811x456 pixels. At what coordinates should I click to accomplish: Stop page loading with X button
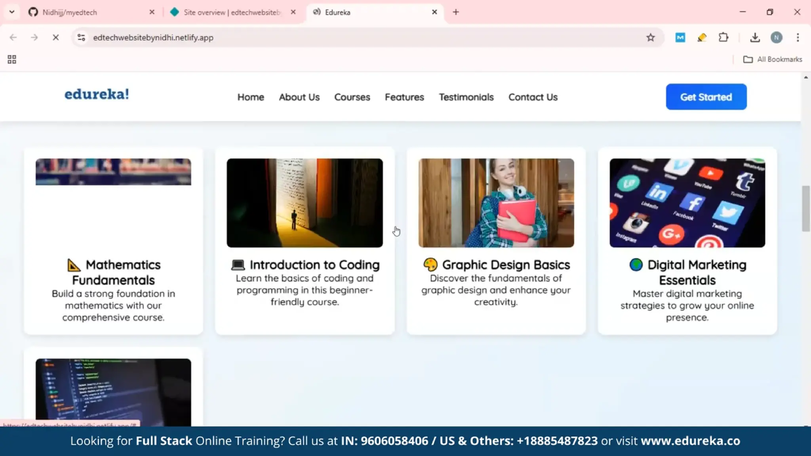pyautogui.click(x=56, y=37)
